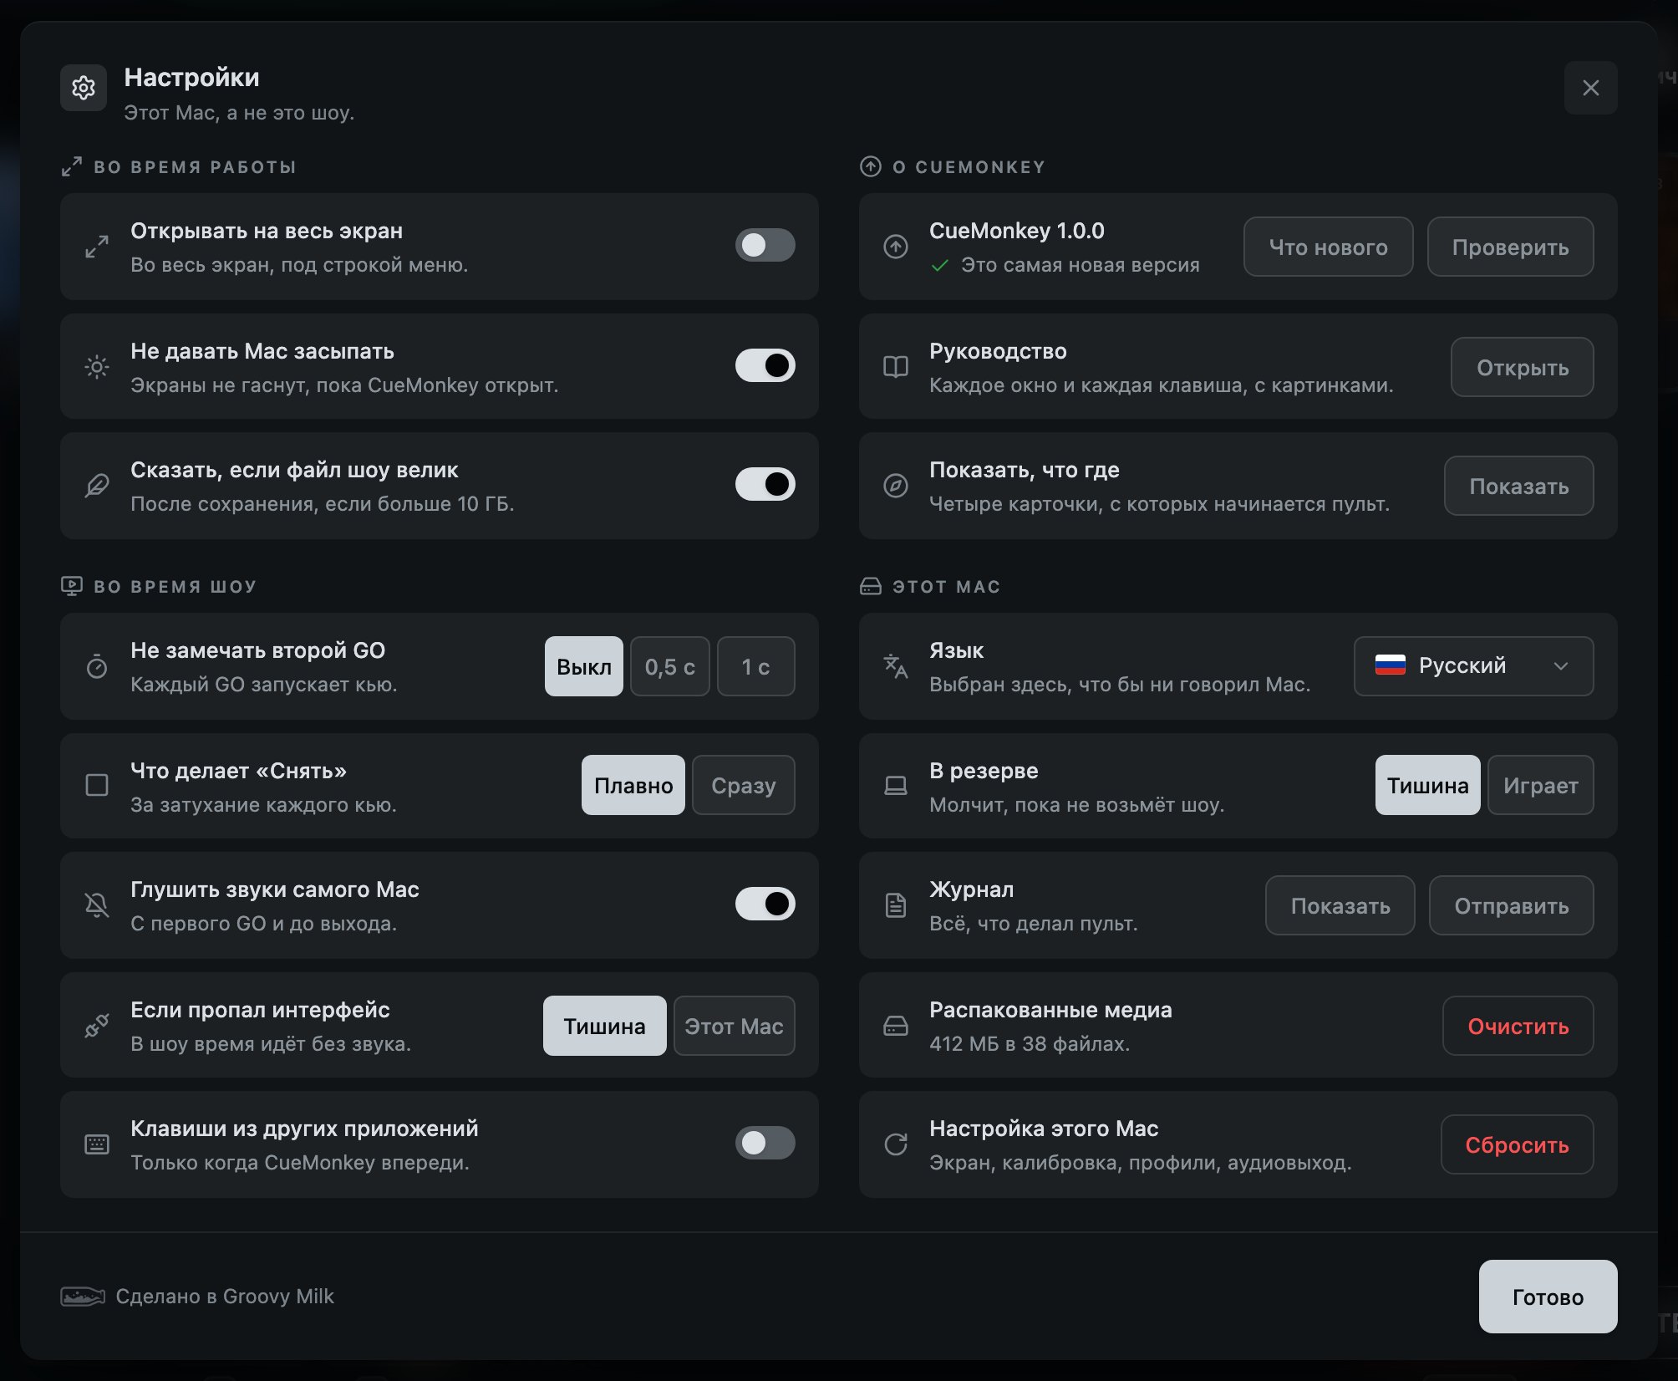Click the unplugged icon in Если пропал интерфейс row
Viewport: 1678px width, 1381px height.
(97, 1026)
